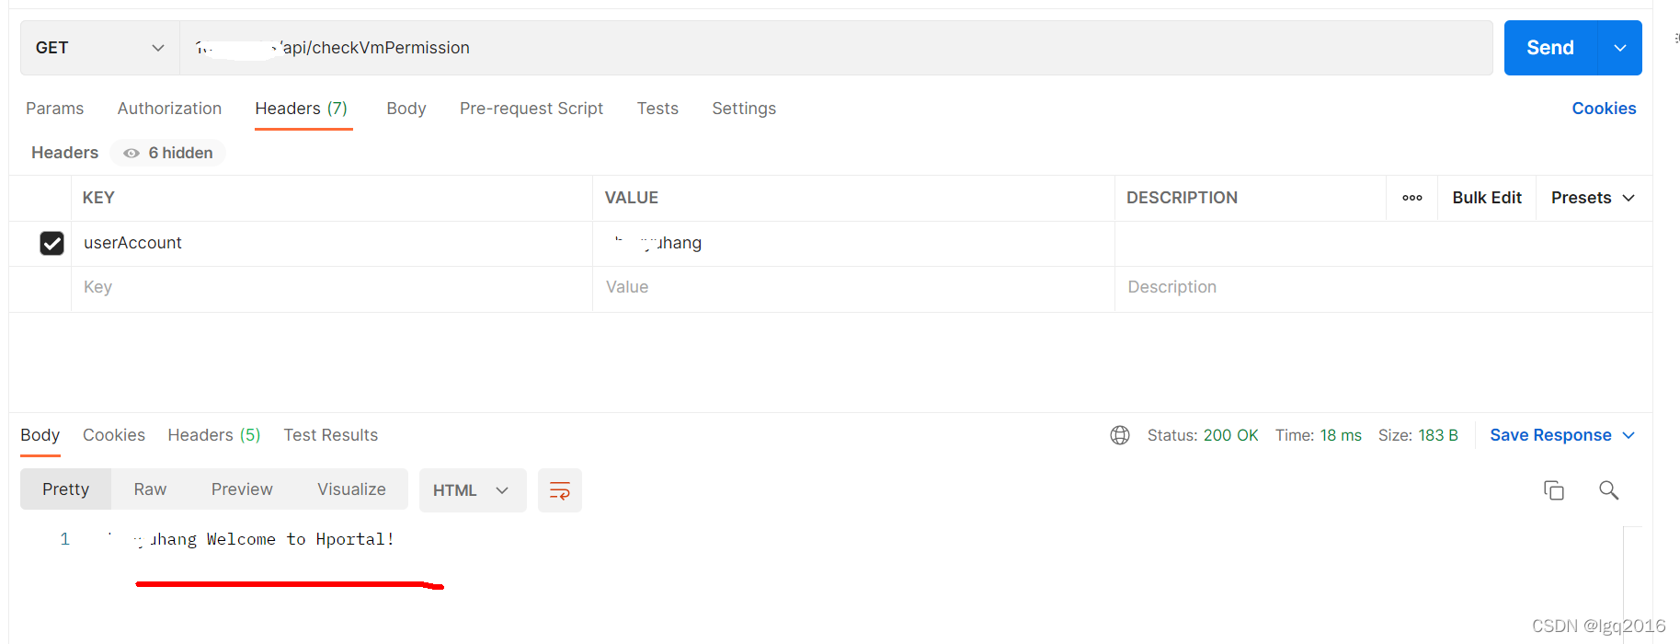Open the Cookies link
Screen dimensions: 1680x644
click(x=1603, y=109)
